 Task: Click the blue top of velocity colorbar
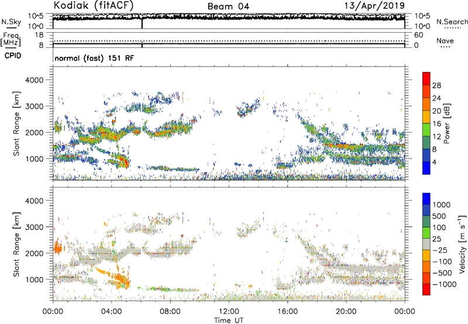(x=426, y=199)
